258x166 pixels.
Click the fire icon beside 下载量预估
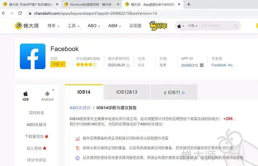tap(46, 136)
